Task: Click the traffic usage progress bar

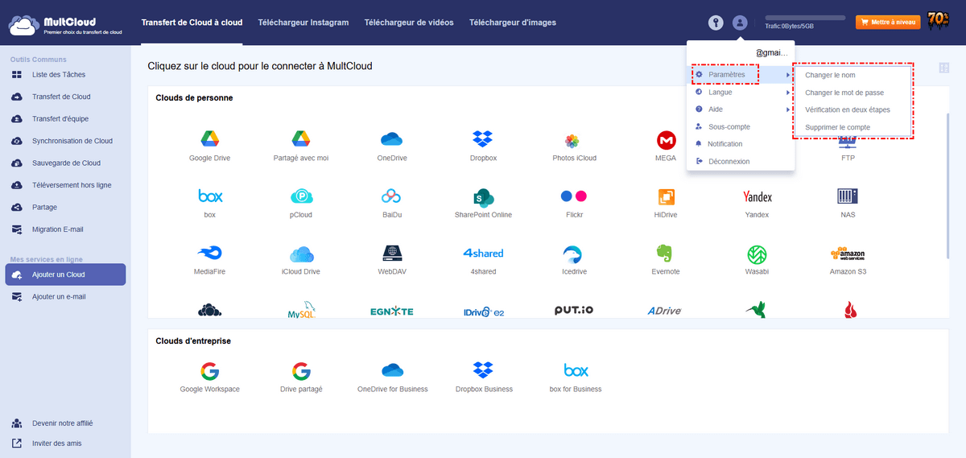Action: pos(805,18)
